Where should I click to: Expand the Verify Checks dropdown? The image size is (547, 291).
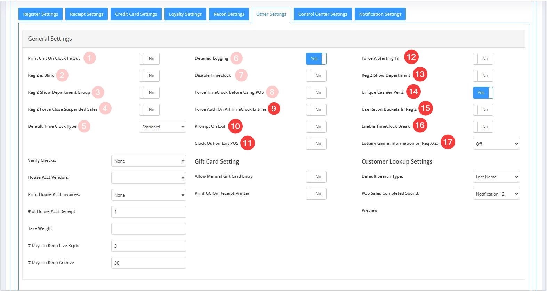148,161
